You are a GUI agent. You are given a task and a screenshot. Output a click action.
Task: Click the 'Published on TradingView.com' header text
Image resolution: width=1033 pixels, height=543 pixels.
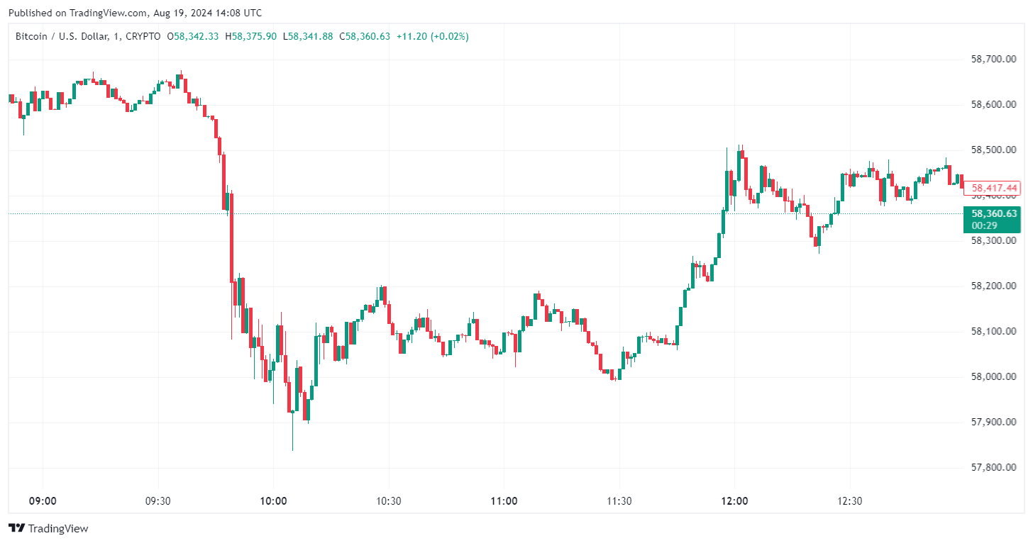point(135,13)
